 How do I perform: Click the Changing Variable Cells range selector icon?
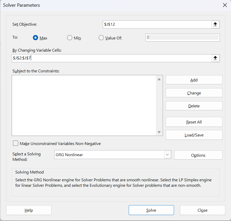click(215, 58)
